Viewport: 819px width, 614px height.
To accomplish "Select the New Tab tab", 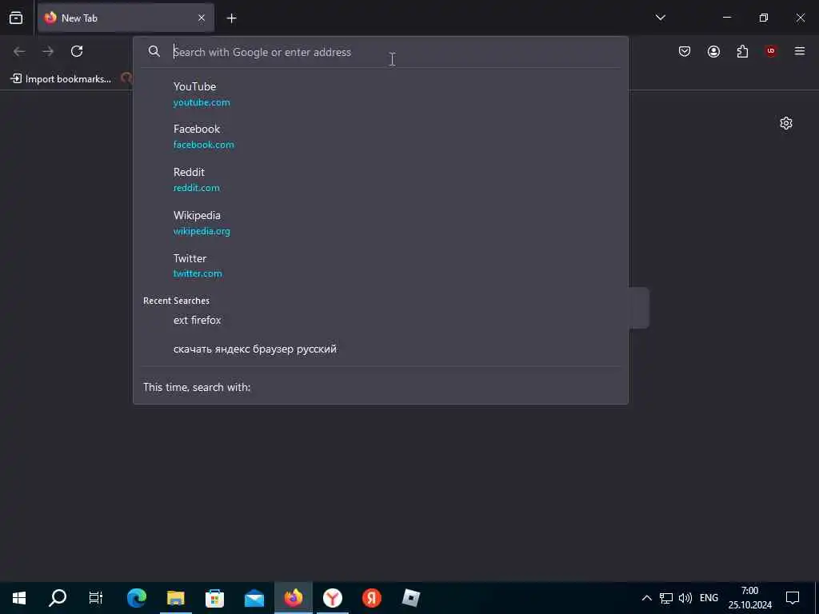I will tap(126, 18).
